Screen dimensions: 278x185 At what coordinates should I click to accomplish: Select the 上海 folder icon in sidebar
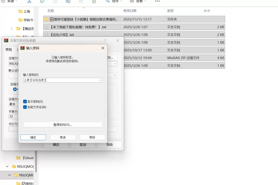(20, 11)
